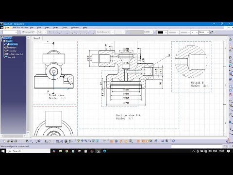
Task: Open the Start menu in CATIA menu bar
Action: coord(7,28)
